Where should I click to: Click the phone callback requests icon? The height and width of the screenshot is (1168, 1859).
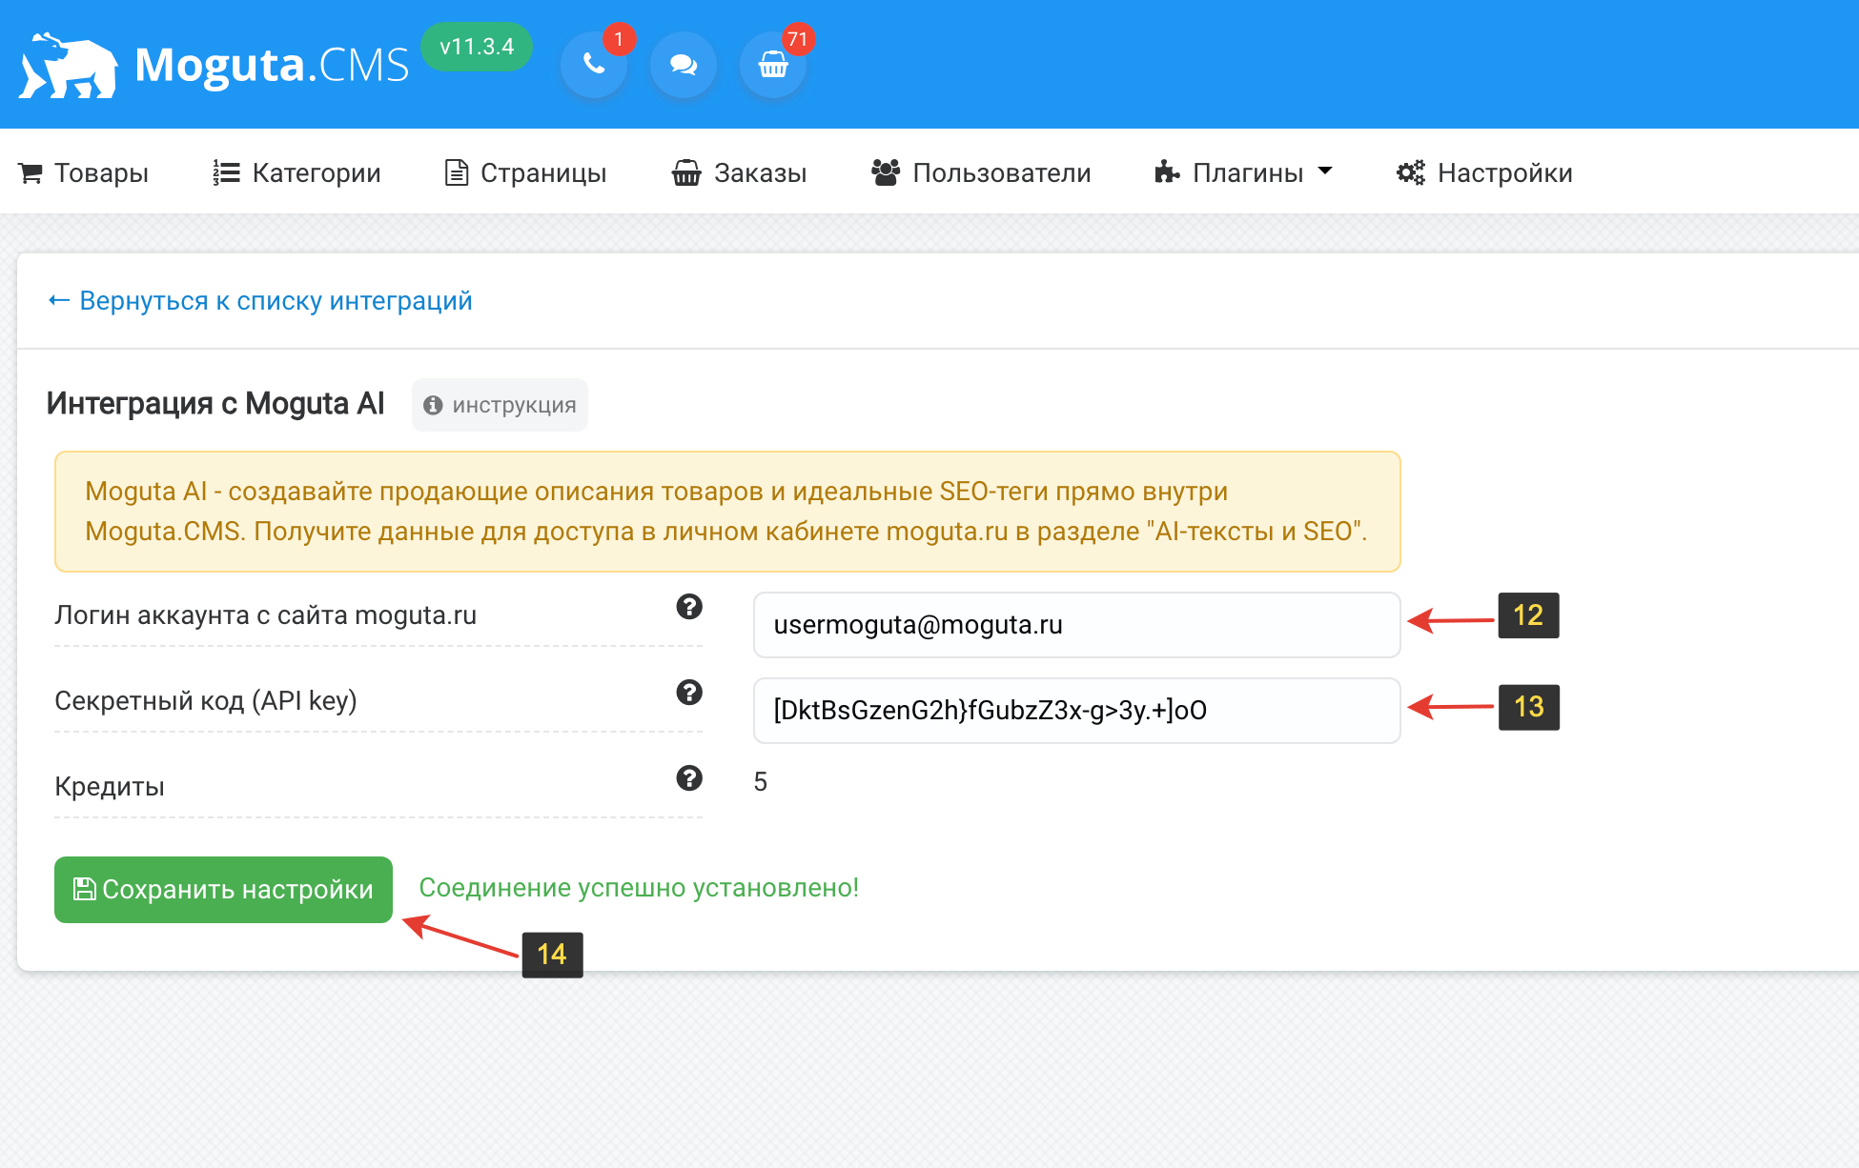(594, 65)
